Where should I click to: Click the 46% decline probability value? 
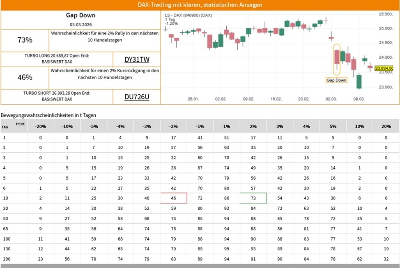25,78
